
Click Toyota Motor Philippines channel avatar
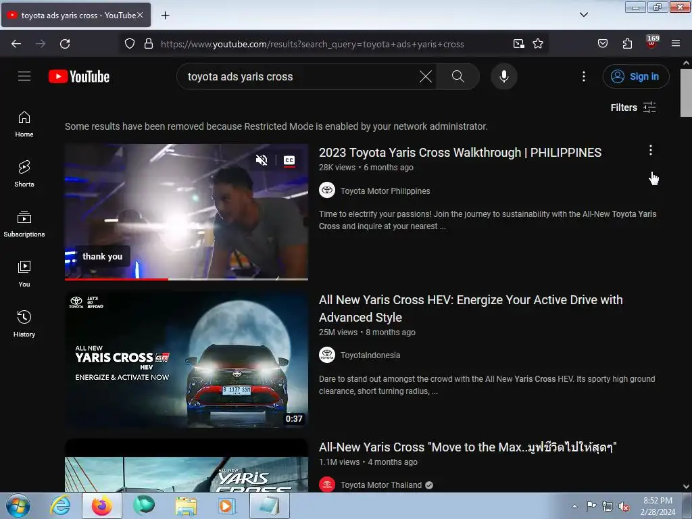(327, 190)
